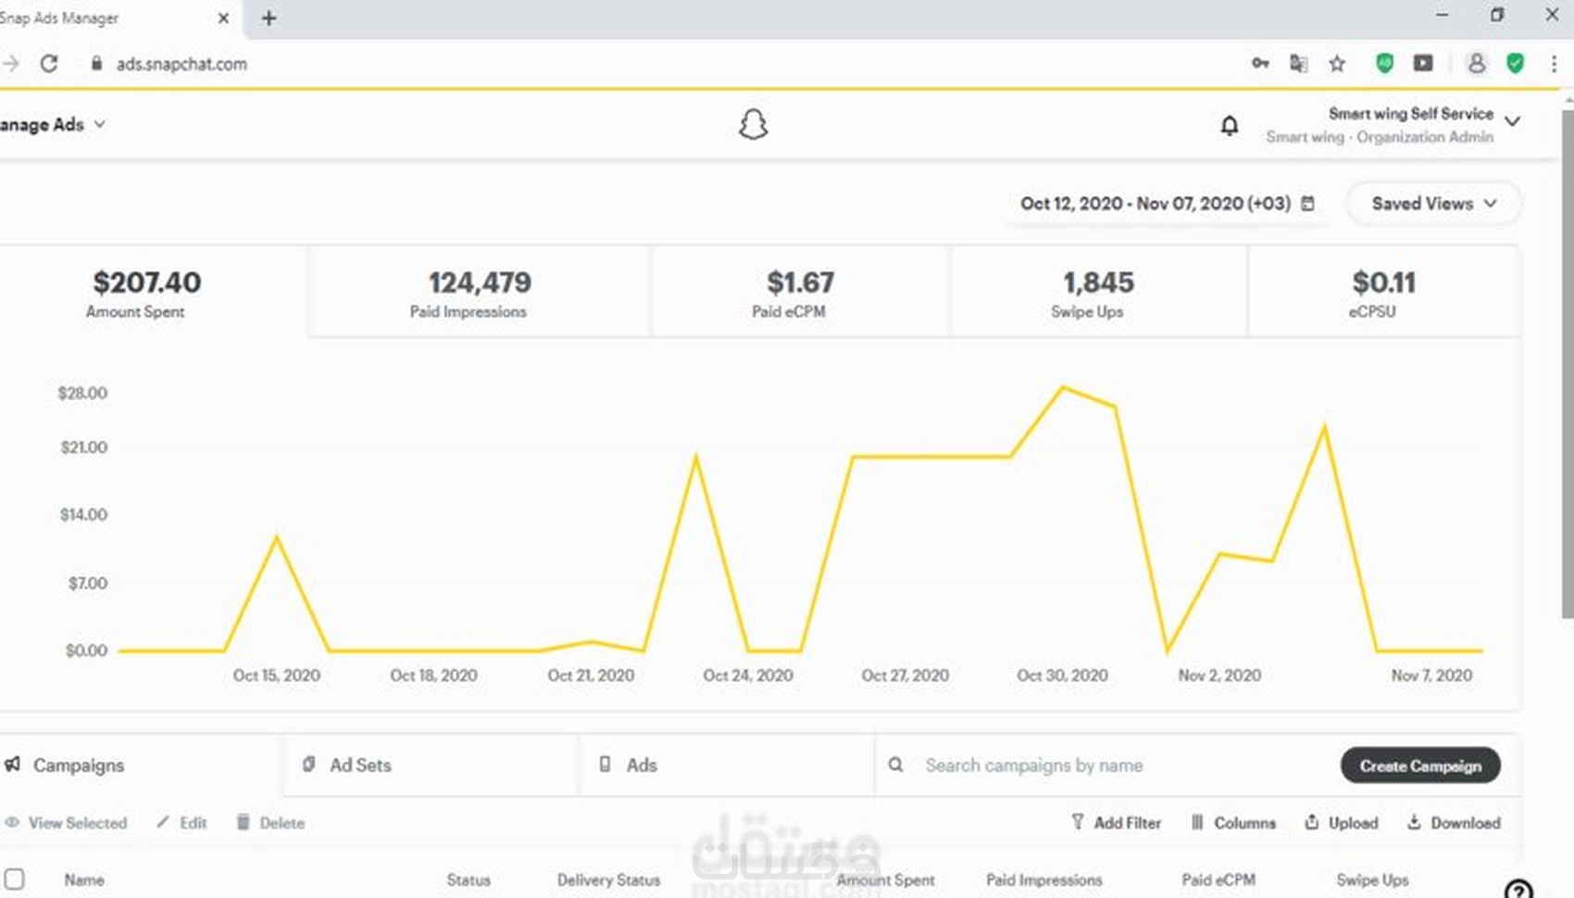Click the Translate page icon

point(1298,64)
